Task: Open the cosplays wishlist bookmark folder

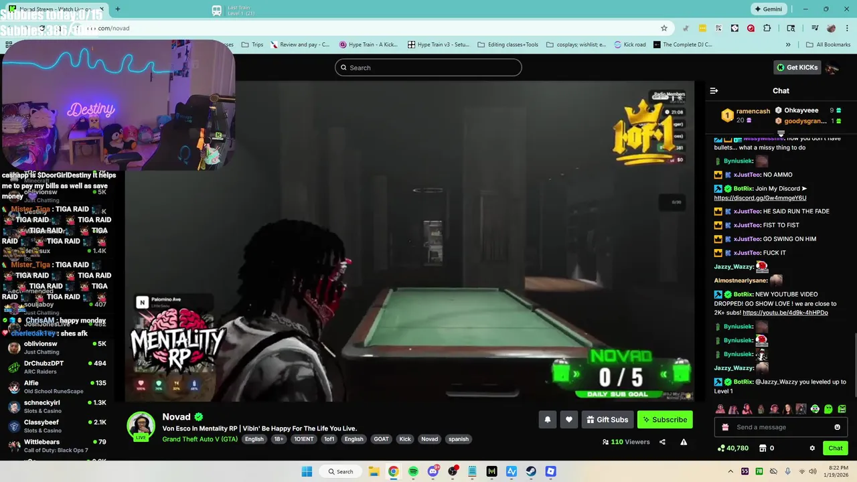Action: coord(576,45)
